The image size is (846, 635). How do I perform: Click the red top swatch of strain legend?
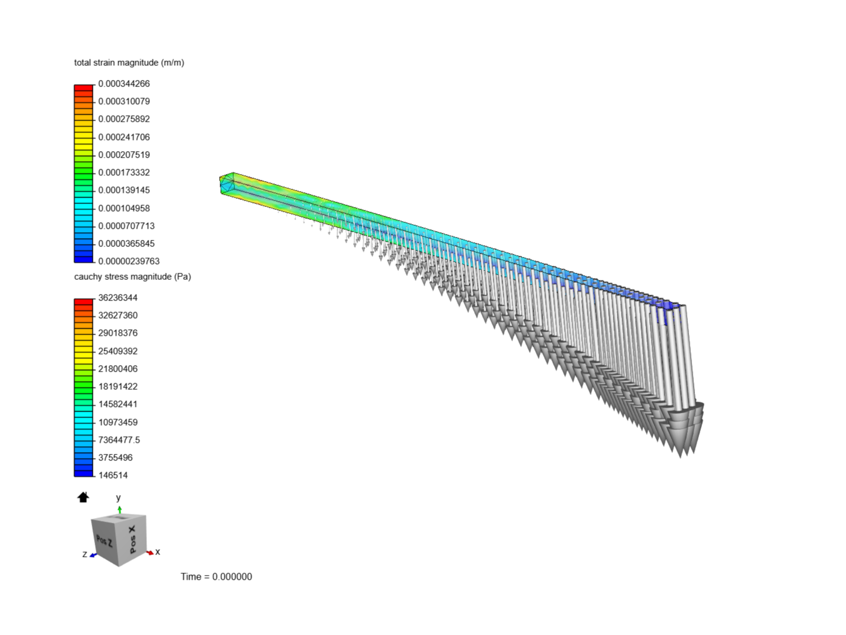[x=83, y=87]
